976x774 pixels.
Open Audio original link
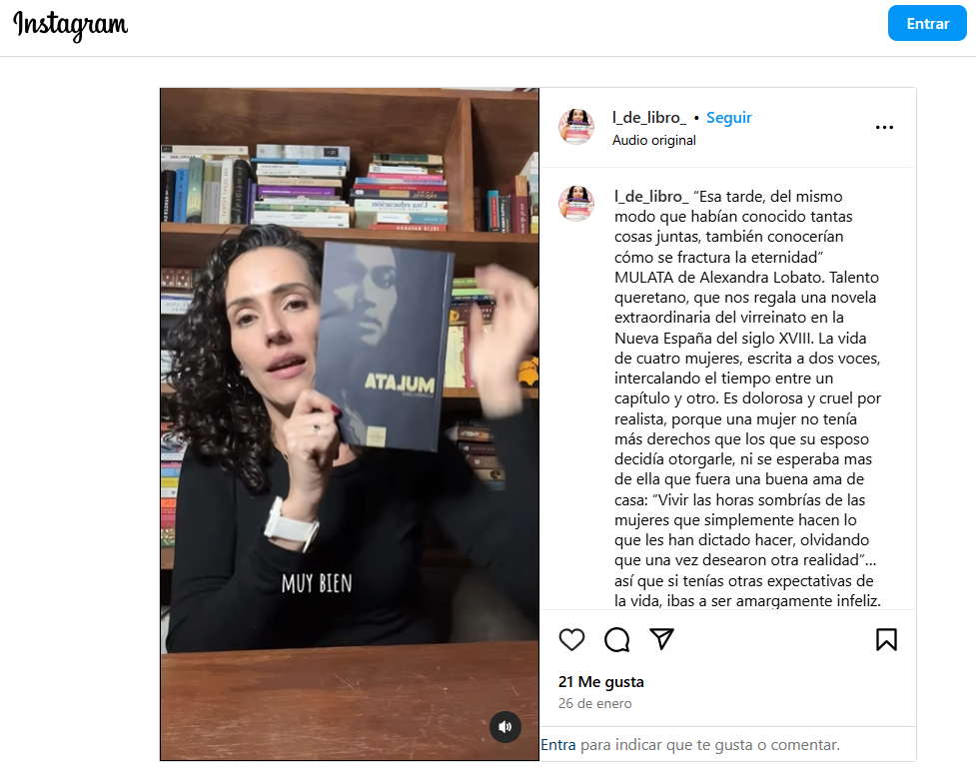[653, 140]
